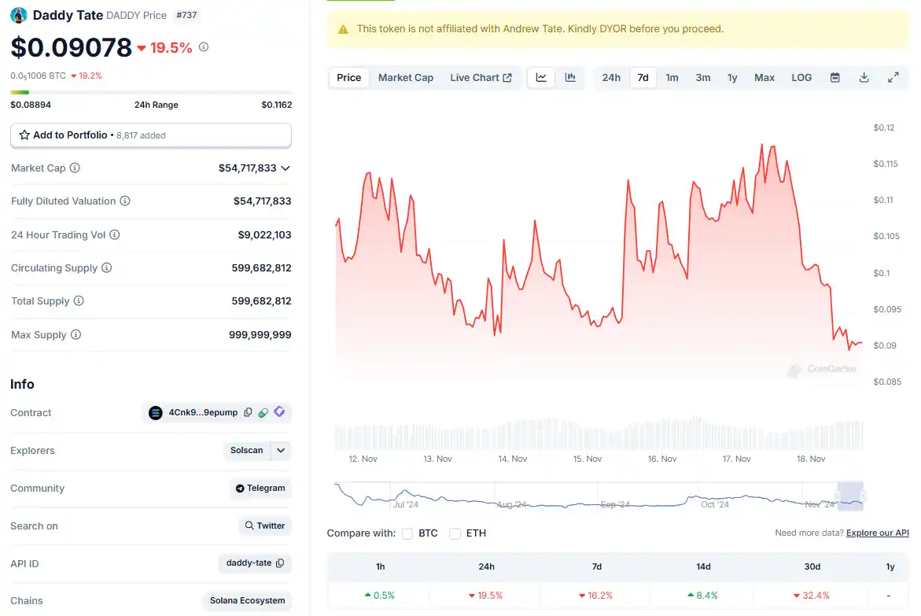Open the Solscan explorer link
Screen dimensions: 921x616
coord(247,450)
